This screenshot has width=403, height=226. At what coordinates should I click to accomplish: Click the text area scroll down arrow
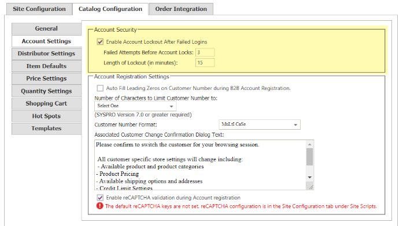(x=310, y=178)
